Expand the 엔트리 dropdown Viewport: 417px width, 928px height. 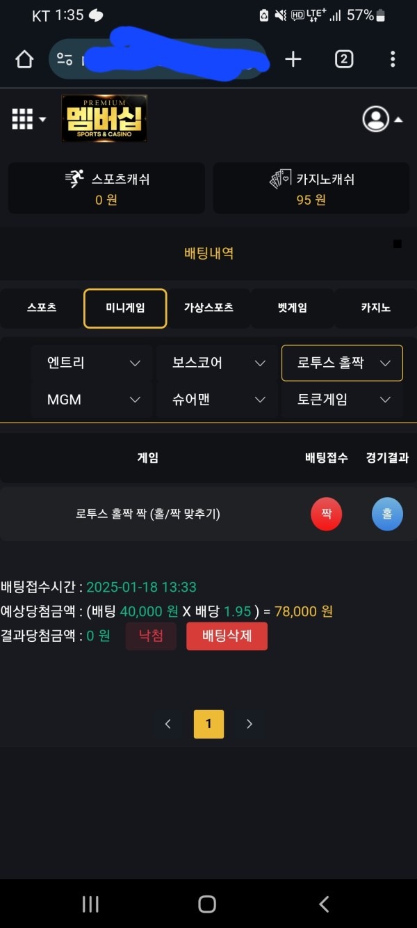(x=90, y=363)
